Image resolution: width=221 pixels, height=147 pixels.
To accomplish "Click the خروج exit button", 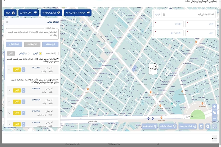I will pos(10,13).
